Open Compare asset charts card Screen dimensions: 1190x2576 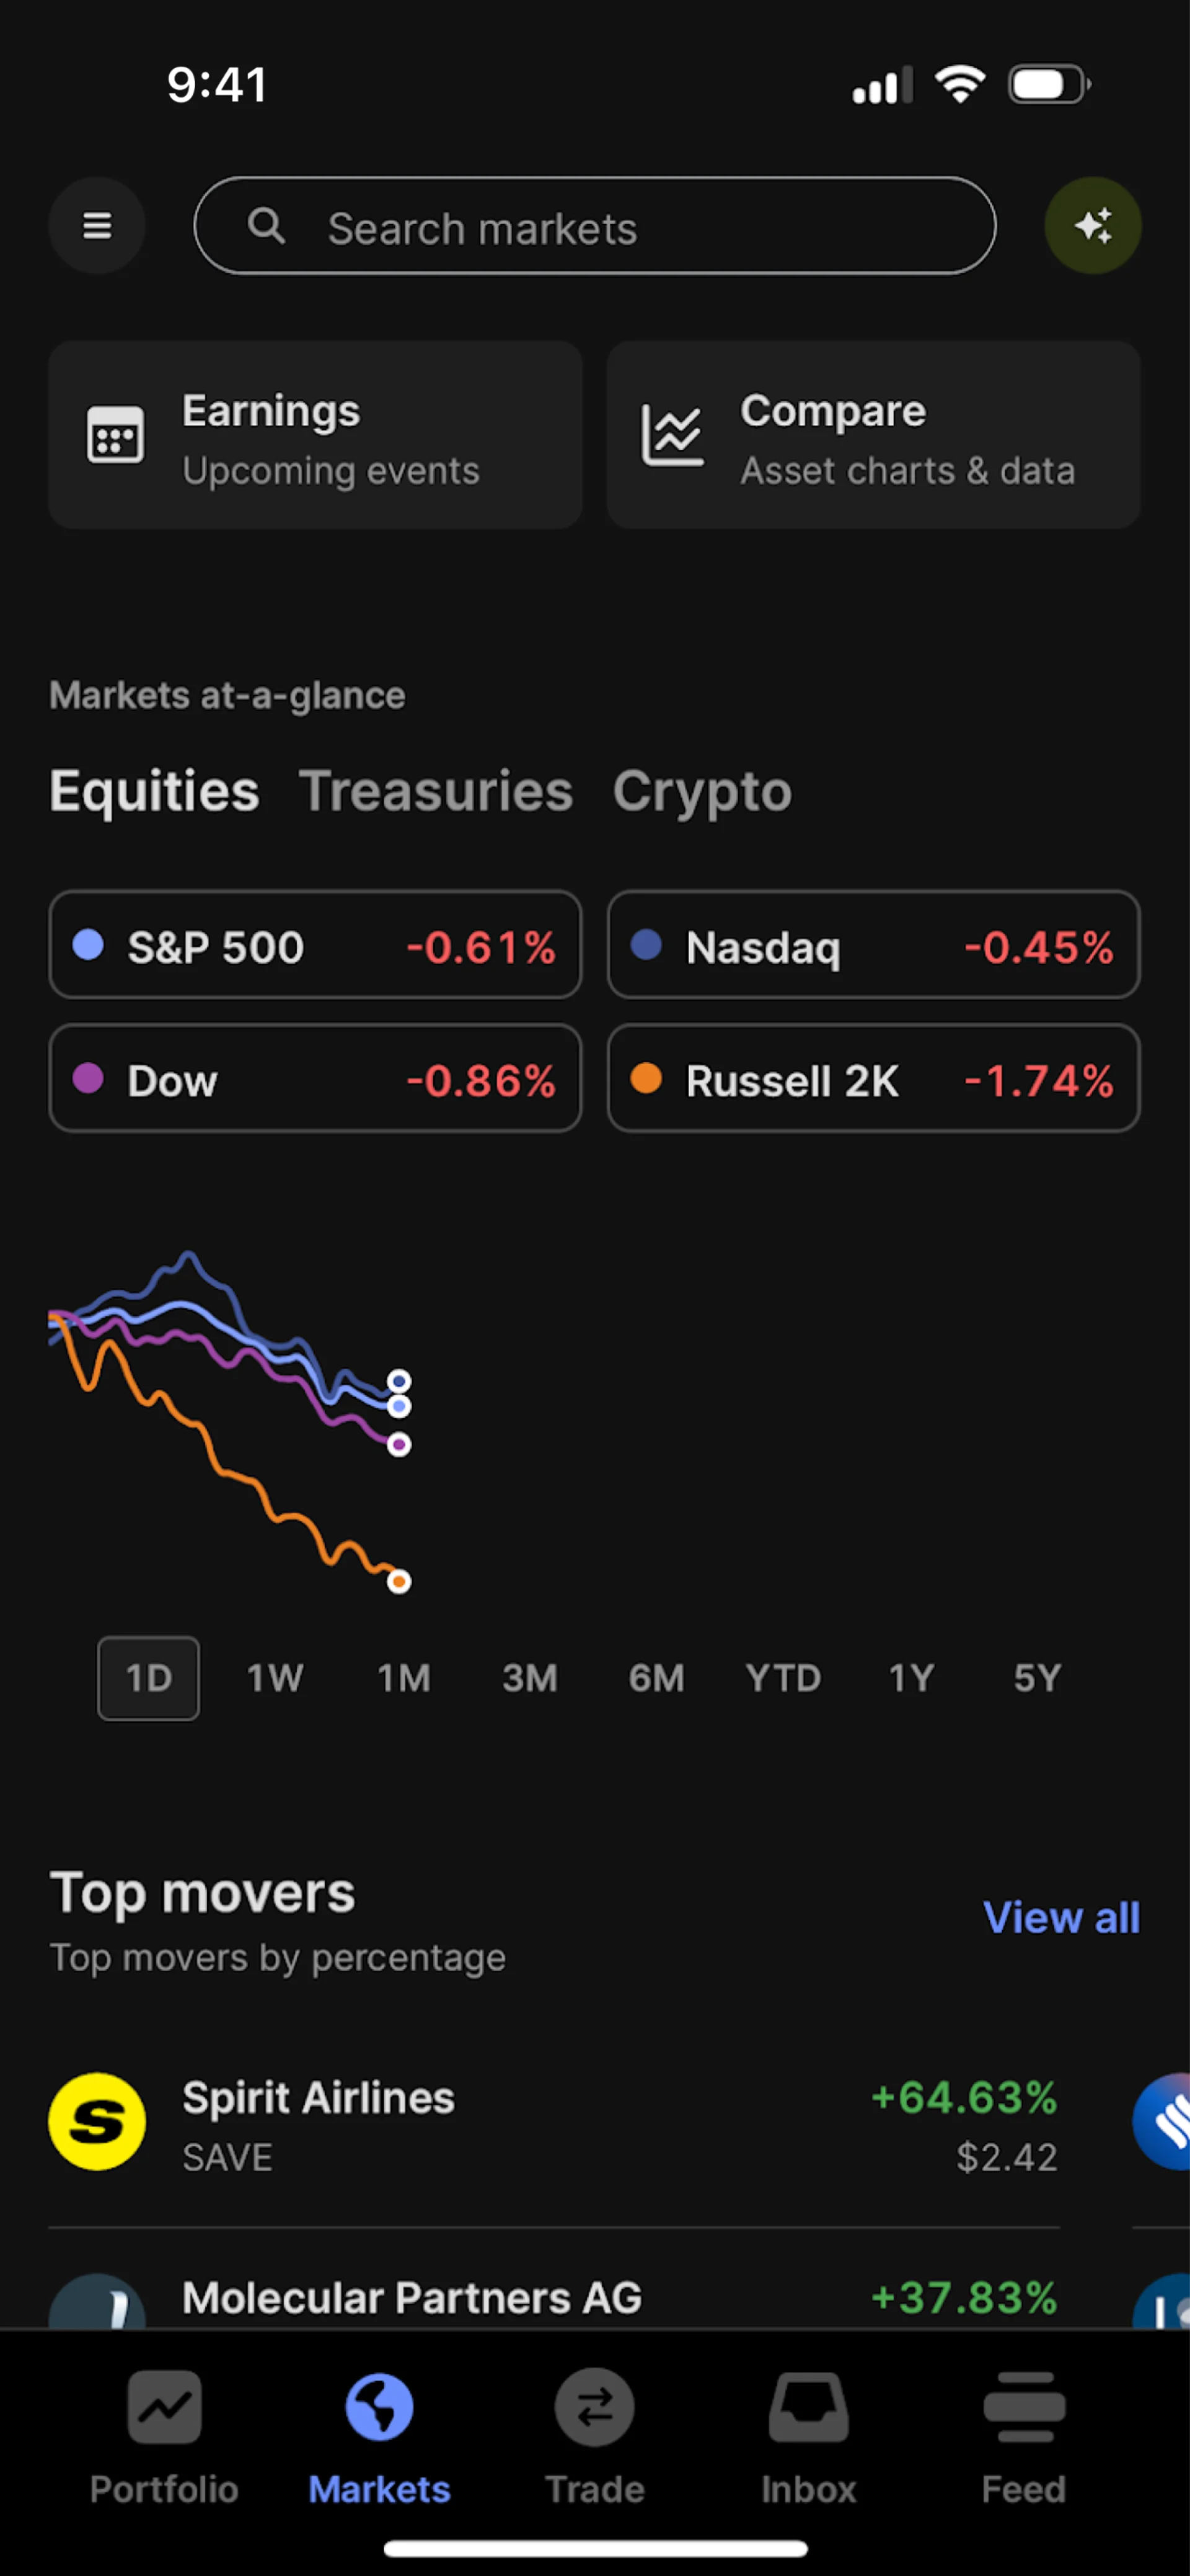click(872, 435)
